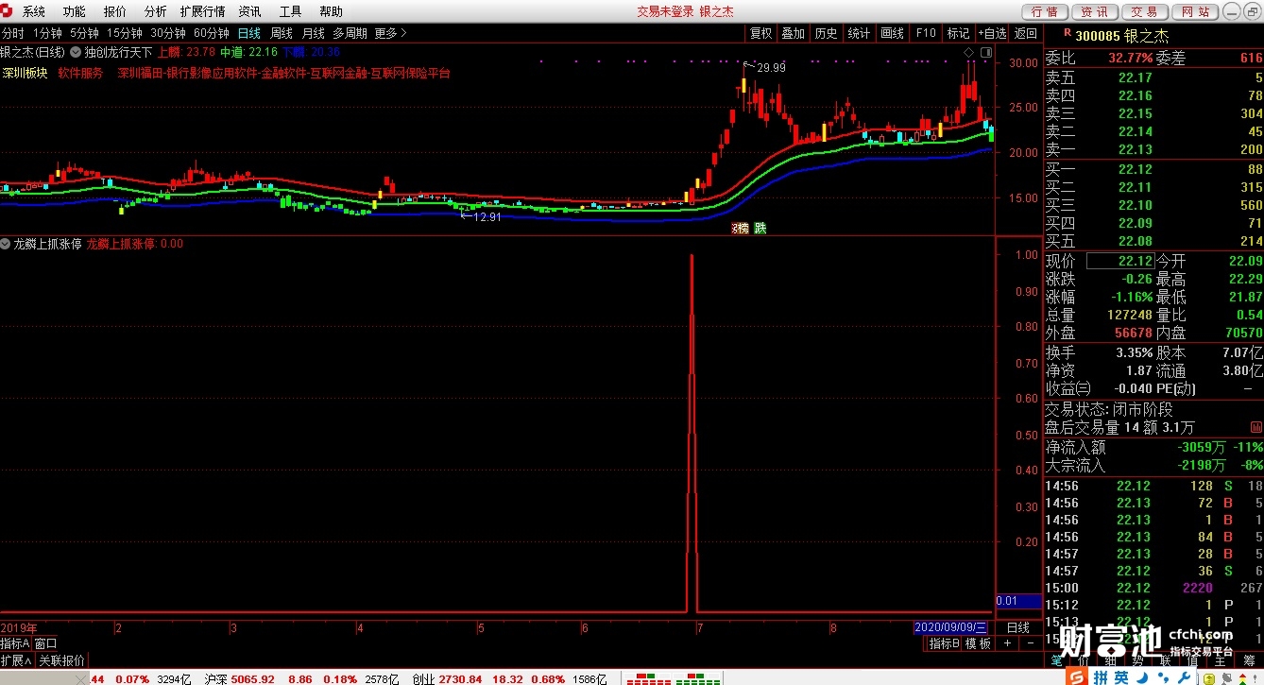Click the 资讯 button at top right
Viewport: 1264px width, 685px height.
[x=1094, y=11]
